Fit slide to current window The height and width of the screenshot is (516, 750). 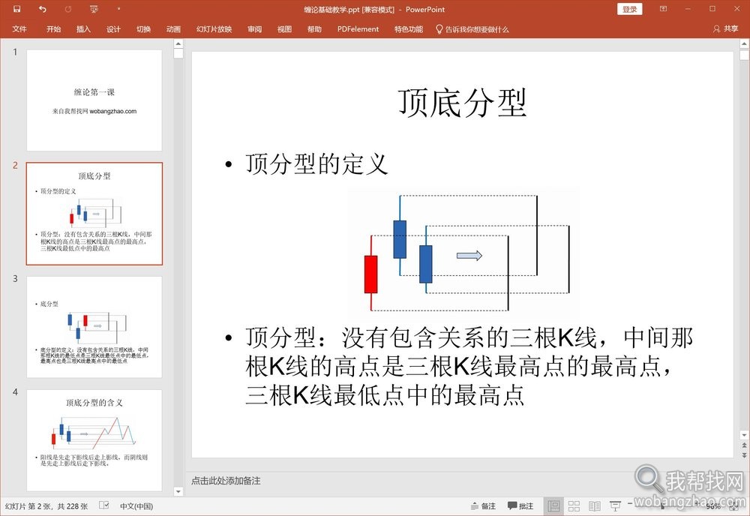[x=734, y=505]
